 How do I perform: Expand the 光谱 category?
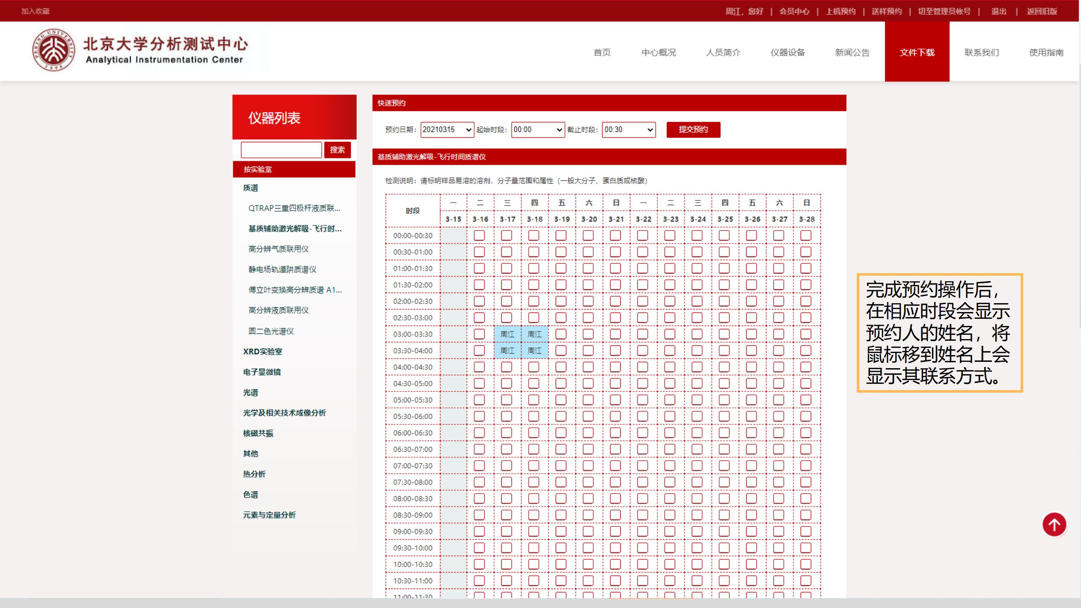coord(250,392)
